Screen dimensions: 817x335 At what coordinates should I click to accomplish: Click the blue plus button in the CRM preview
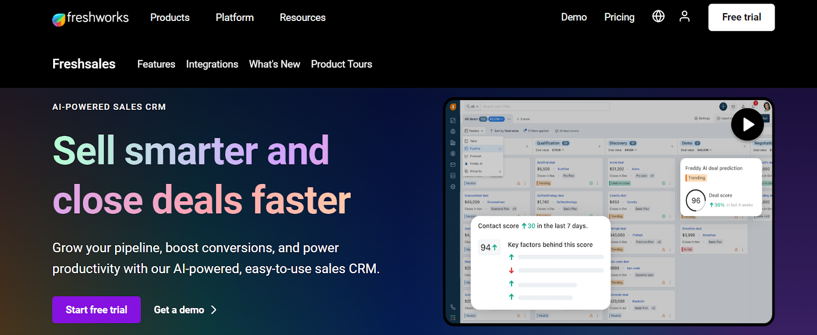(x=723, y=107)
